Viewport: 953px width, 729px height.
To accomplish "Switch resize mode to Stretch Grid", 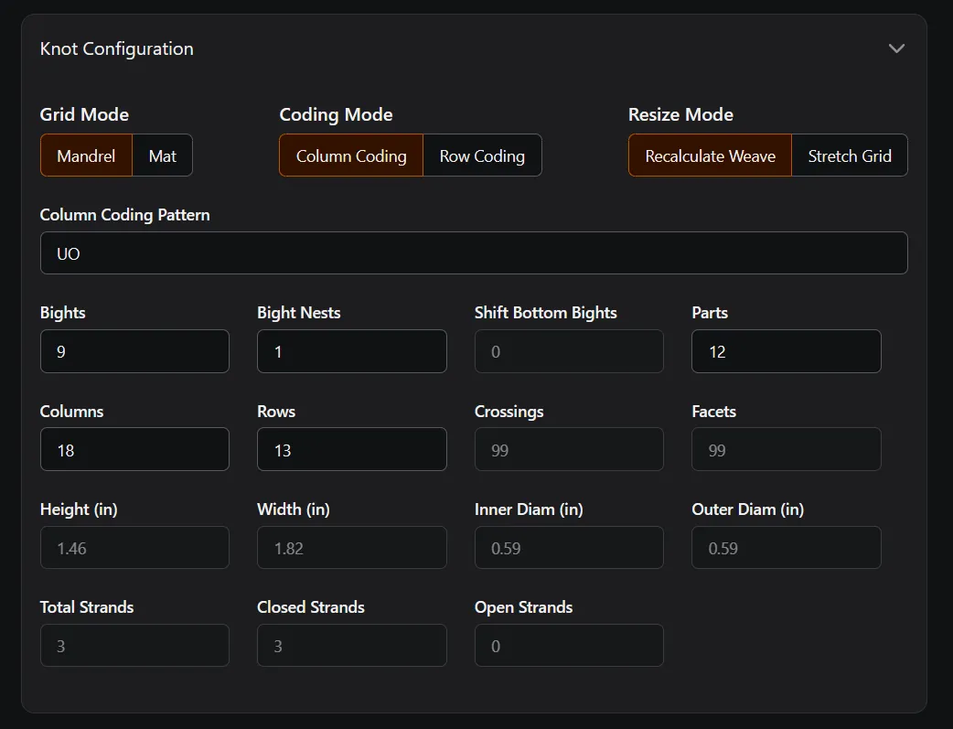I will (x=850, y=155).
